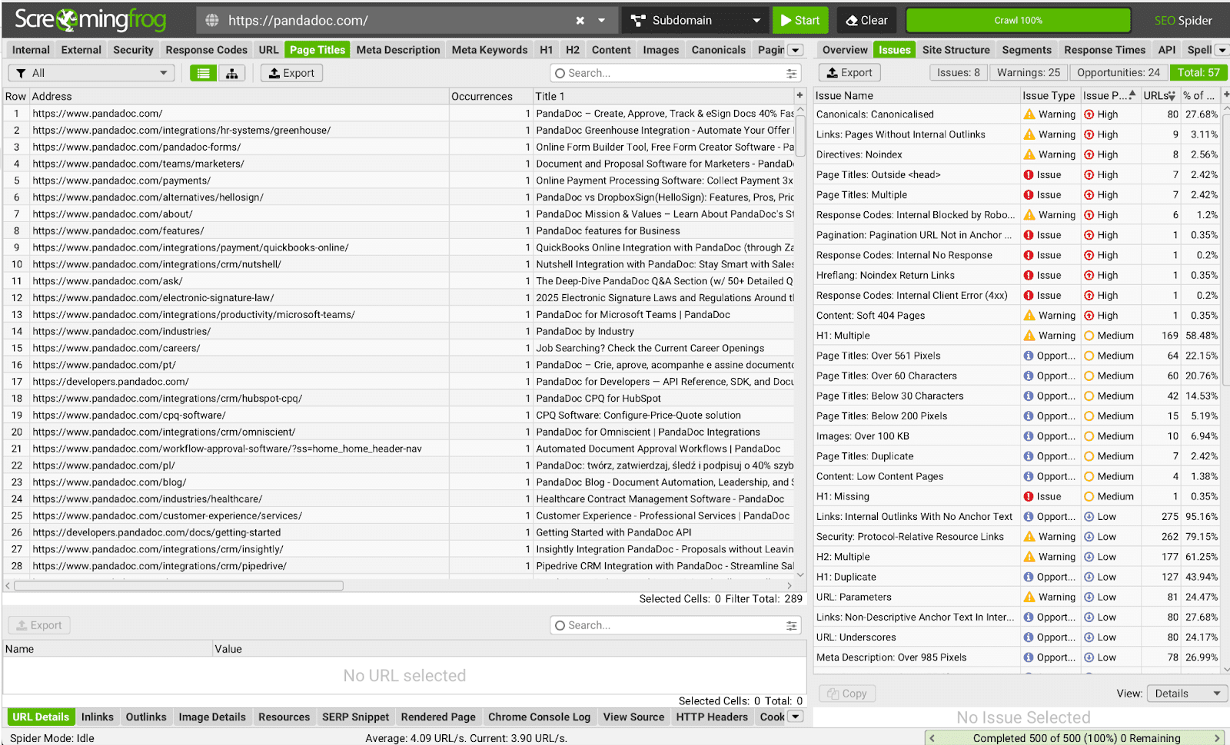Screen dimensions: 1230x745
Task: Export the Page Titles table
Action: 291,73
